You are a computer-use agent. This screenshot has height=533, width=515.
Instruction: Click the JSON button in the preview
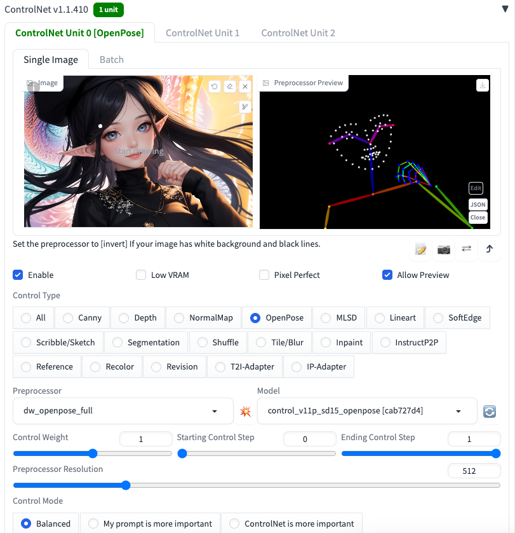coord(478,204)
